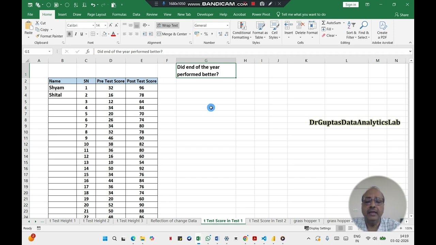
Task: Undo the last action in Quick Access Toolbar
Action: pos(93,5)
